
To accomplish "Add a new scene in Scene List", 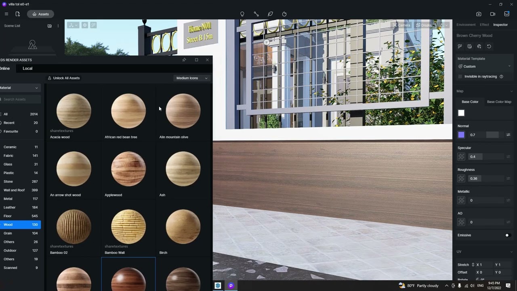I will pos(50,26).
